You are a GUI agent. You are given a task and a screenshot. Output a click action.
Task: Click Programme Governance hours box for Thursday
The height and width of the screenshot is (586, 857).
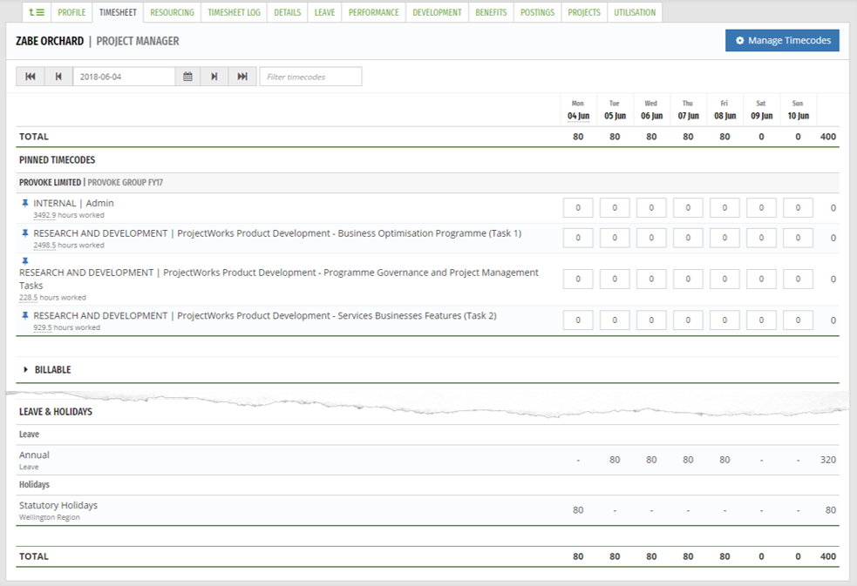tap(688, 280)
